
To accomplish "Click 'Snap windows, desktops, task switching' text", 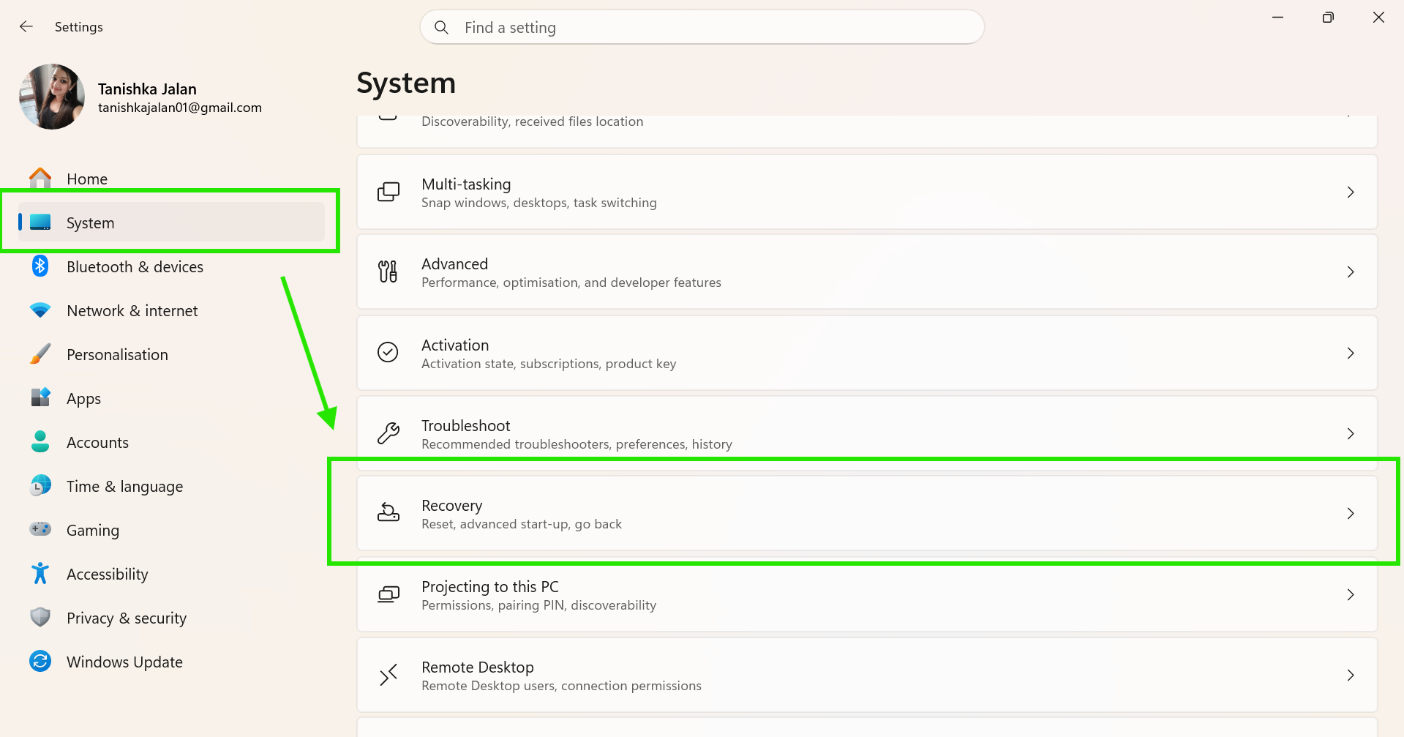I will pos(538,203).
